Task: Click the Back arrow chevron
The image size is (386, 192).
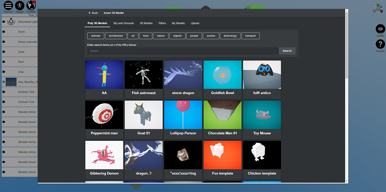Action: point(90,13)
